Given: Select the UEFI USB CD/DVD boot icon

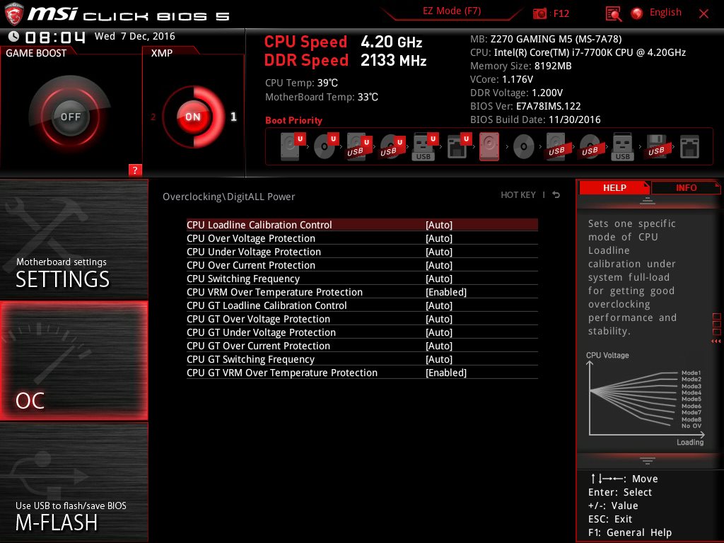Looking at the screenshot, I should 392,146.
